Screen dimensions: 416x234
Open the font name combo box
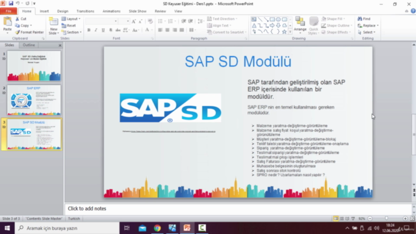pyautogui.click(x=101, y=21)
